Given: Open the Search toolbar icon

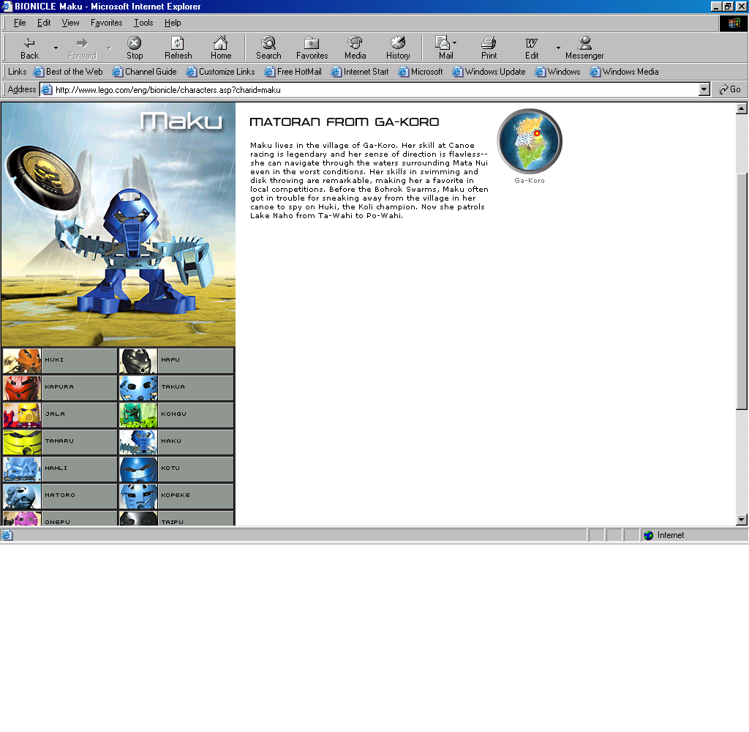Looking at the screenshot, I should 268,43.
